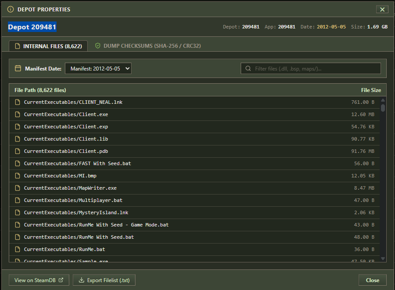This screenshot has height=290, width=395.
Task: Select CurrentExecutables/Multiplayer.bat file path
Action: tap(73, 200)
